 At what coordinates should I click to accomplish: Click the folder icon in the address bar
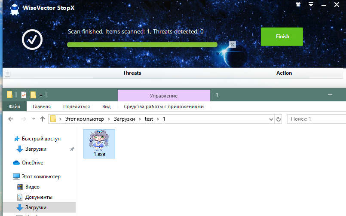(x=53, y=119)
